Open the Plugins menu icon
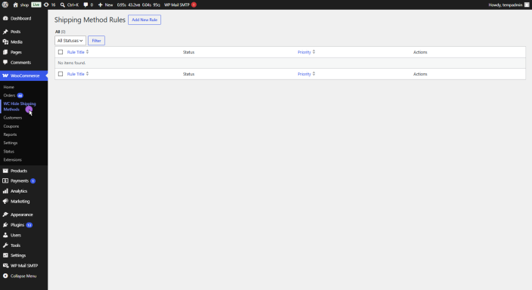The width and height of the screenshot is (532, 290). pyautogui.click(x=5, y=225)
